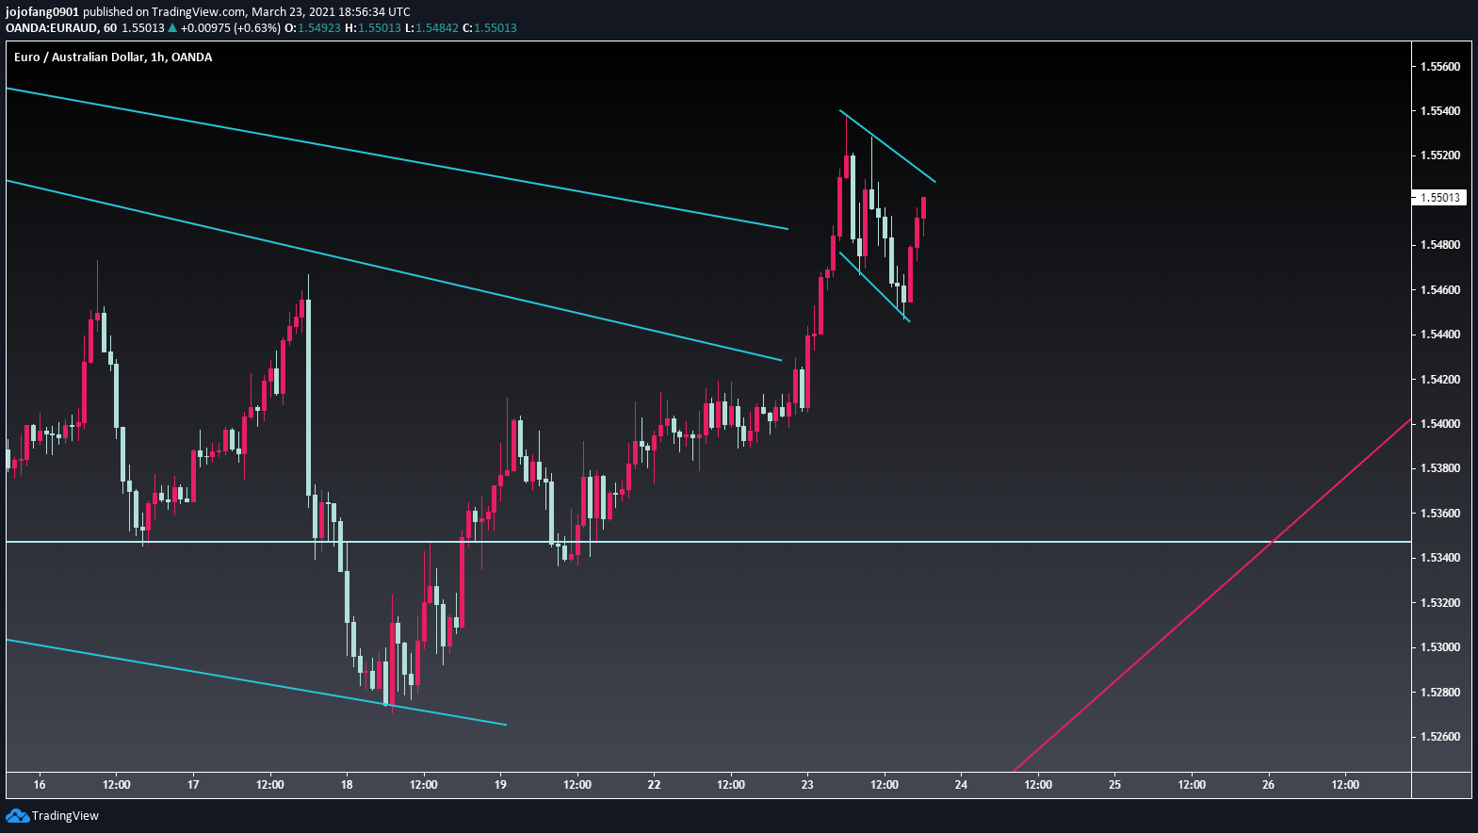Click the 1.55600 price axis label

coord(1440,66)
